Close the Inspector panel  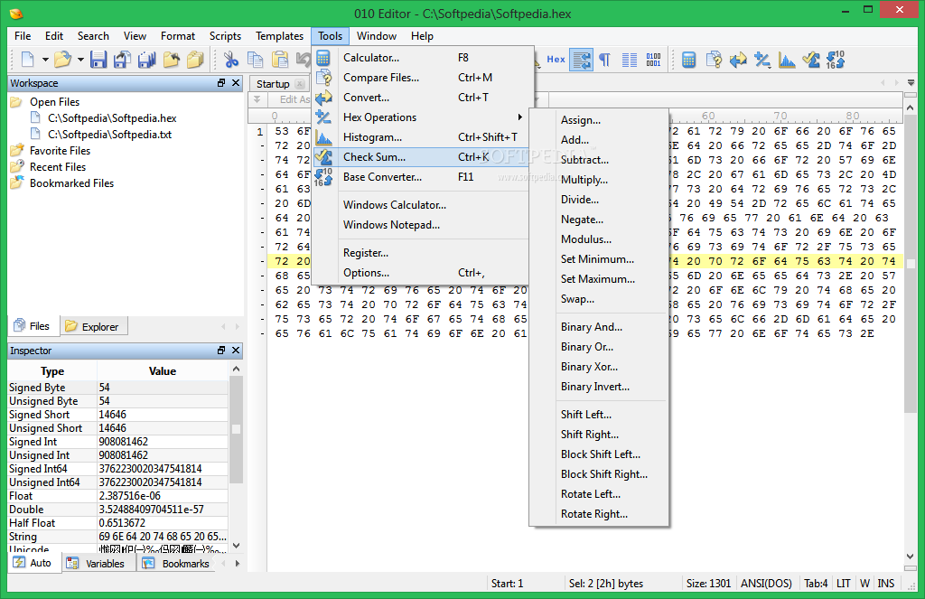pyautogui.click(x=236, y=351)
